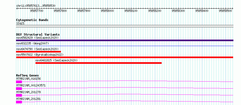
Task: Open variant nsv832235 (Wong2007) label
Action: coord(32,44)
